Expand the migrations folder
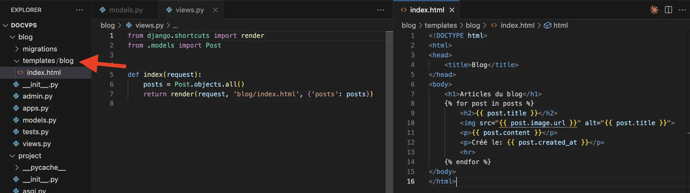 17,49
